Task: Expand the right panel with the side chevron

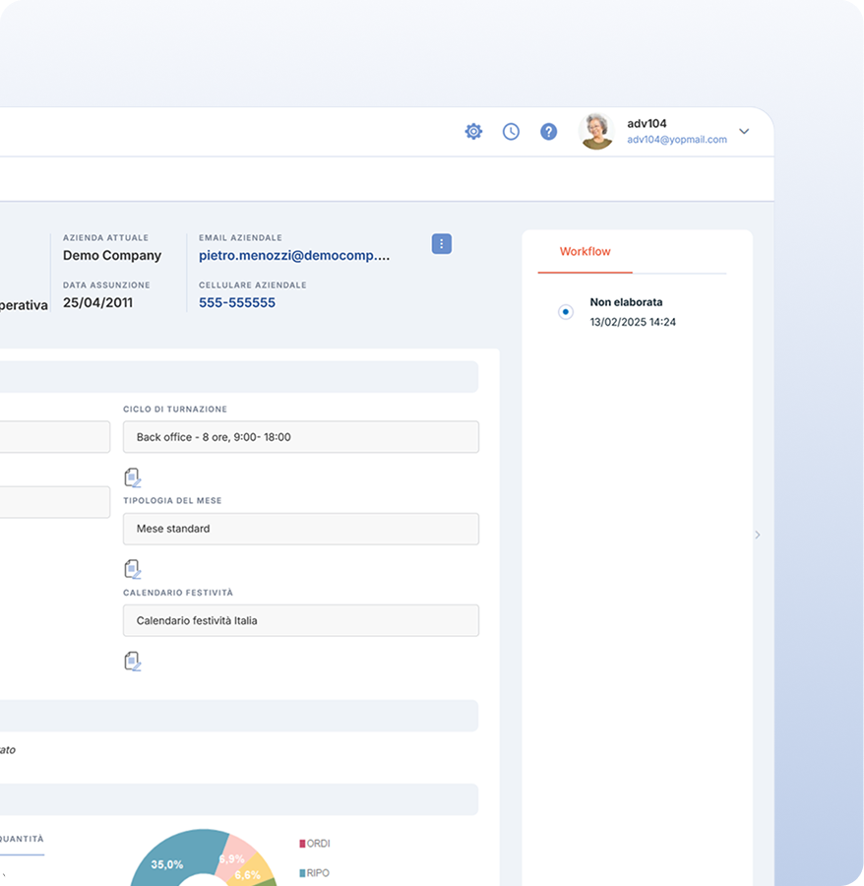Action: point(757,535)
